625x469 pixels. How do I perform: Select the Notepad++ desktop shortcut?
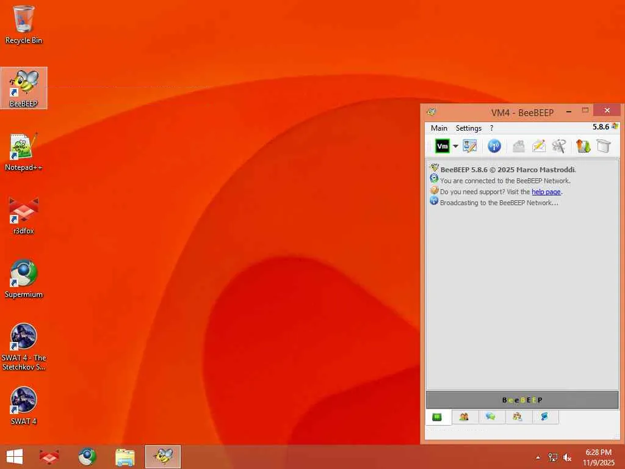click(24, 152)
